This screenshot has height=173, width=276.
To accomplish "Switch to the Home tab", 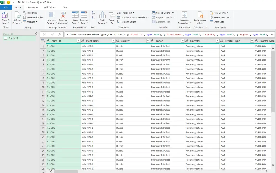I will click(x=18, y=7).
